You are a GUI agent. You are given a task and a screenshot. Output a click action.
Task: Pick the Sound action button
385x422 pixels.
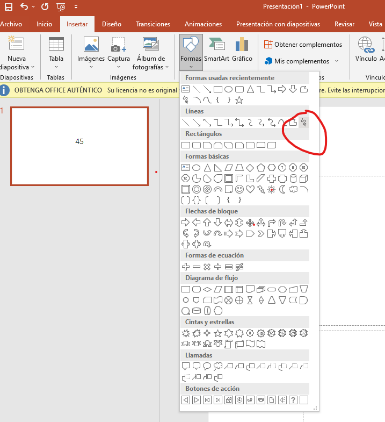coord(282,400)
